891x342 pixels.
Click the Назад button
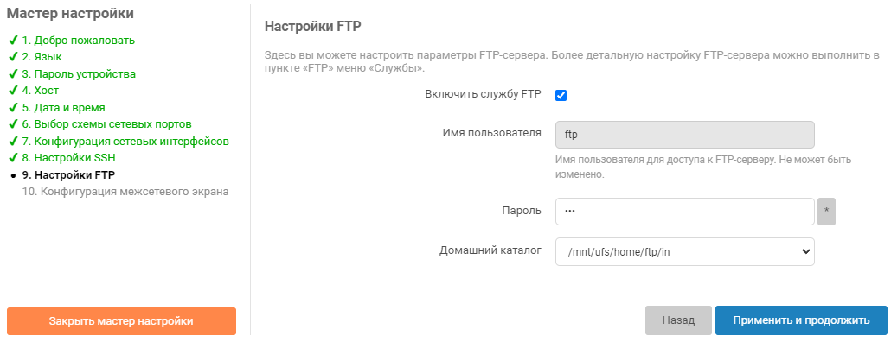coord(678,320)
